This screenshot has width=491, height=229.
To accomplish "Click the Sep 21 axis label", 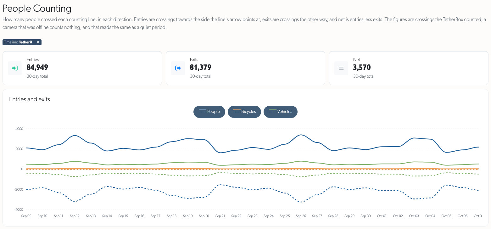I will 220,216.
